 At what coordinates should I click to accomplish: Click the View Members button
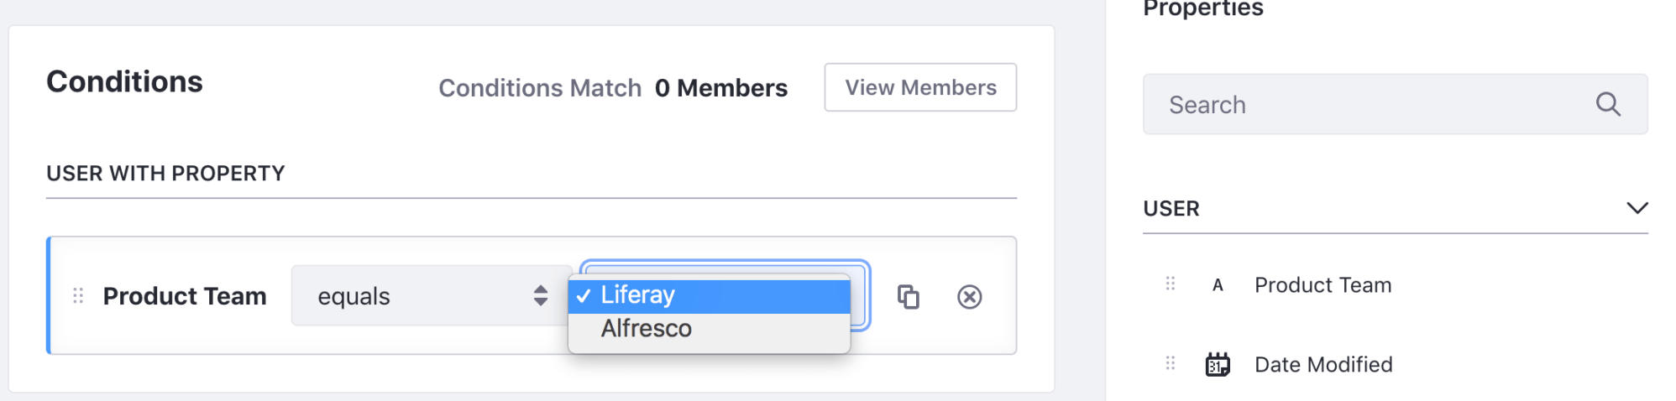[920, 87]
